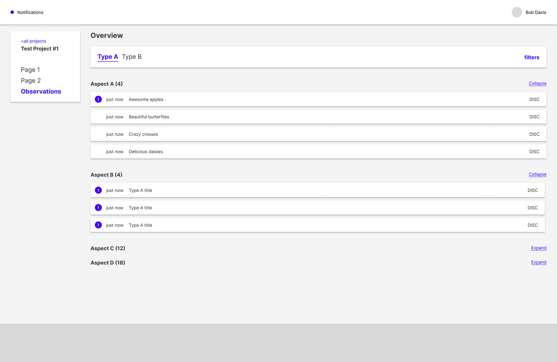Switch to the Type A tab

tap(108, 57)
